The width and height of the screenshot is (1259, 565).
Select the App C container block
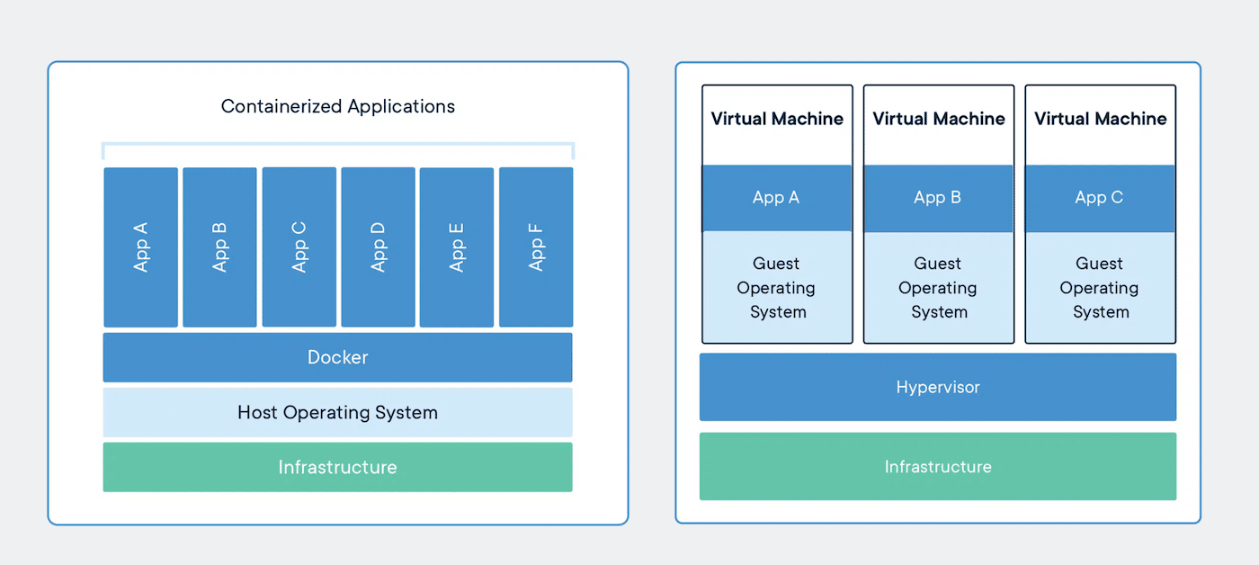coord(299,246)
